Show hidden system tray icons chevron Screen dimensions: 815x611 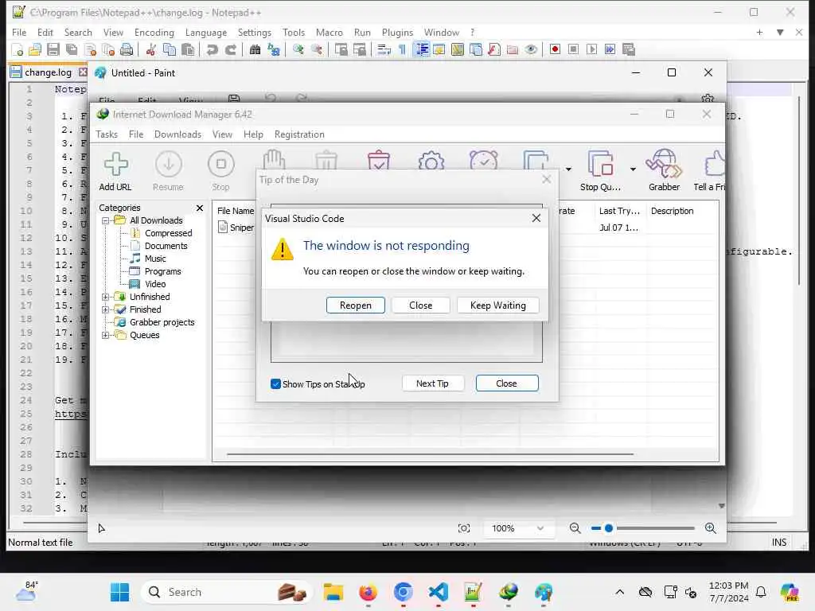coord(619,592)
